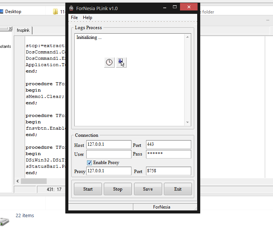The height and width of the screenshot is (228, 273).
Task: Click the log scrollbar down arrow
Action: 187,122
